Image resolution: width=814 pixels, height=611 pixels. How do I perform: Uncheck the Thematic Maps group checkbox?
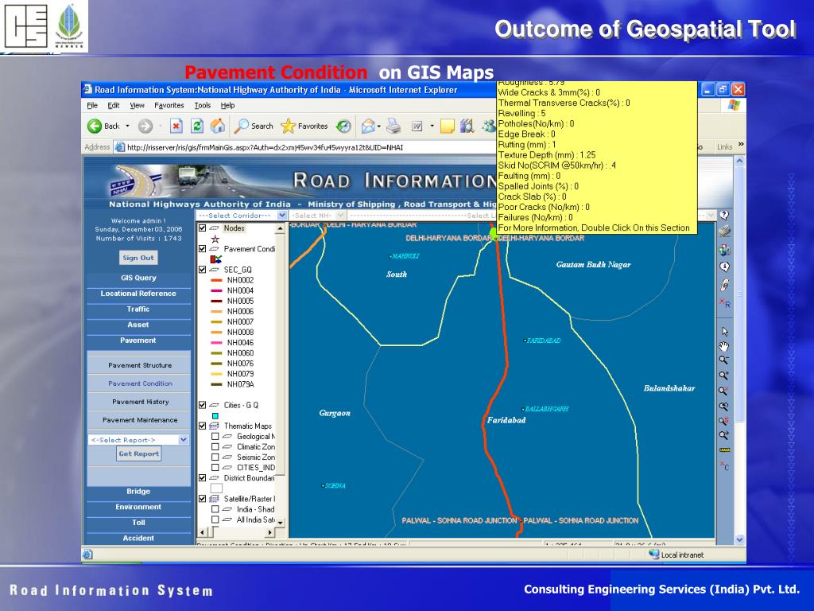(203, 426)
